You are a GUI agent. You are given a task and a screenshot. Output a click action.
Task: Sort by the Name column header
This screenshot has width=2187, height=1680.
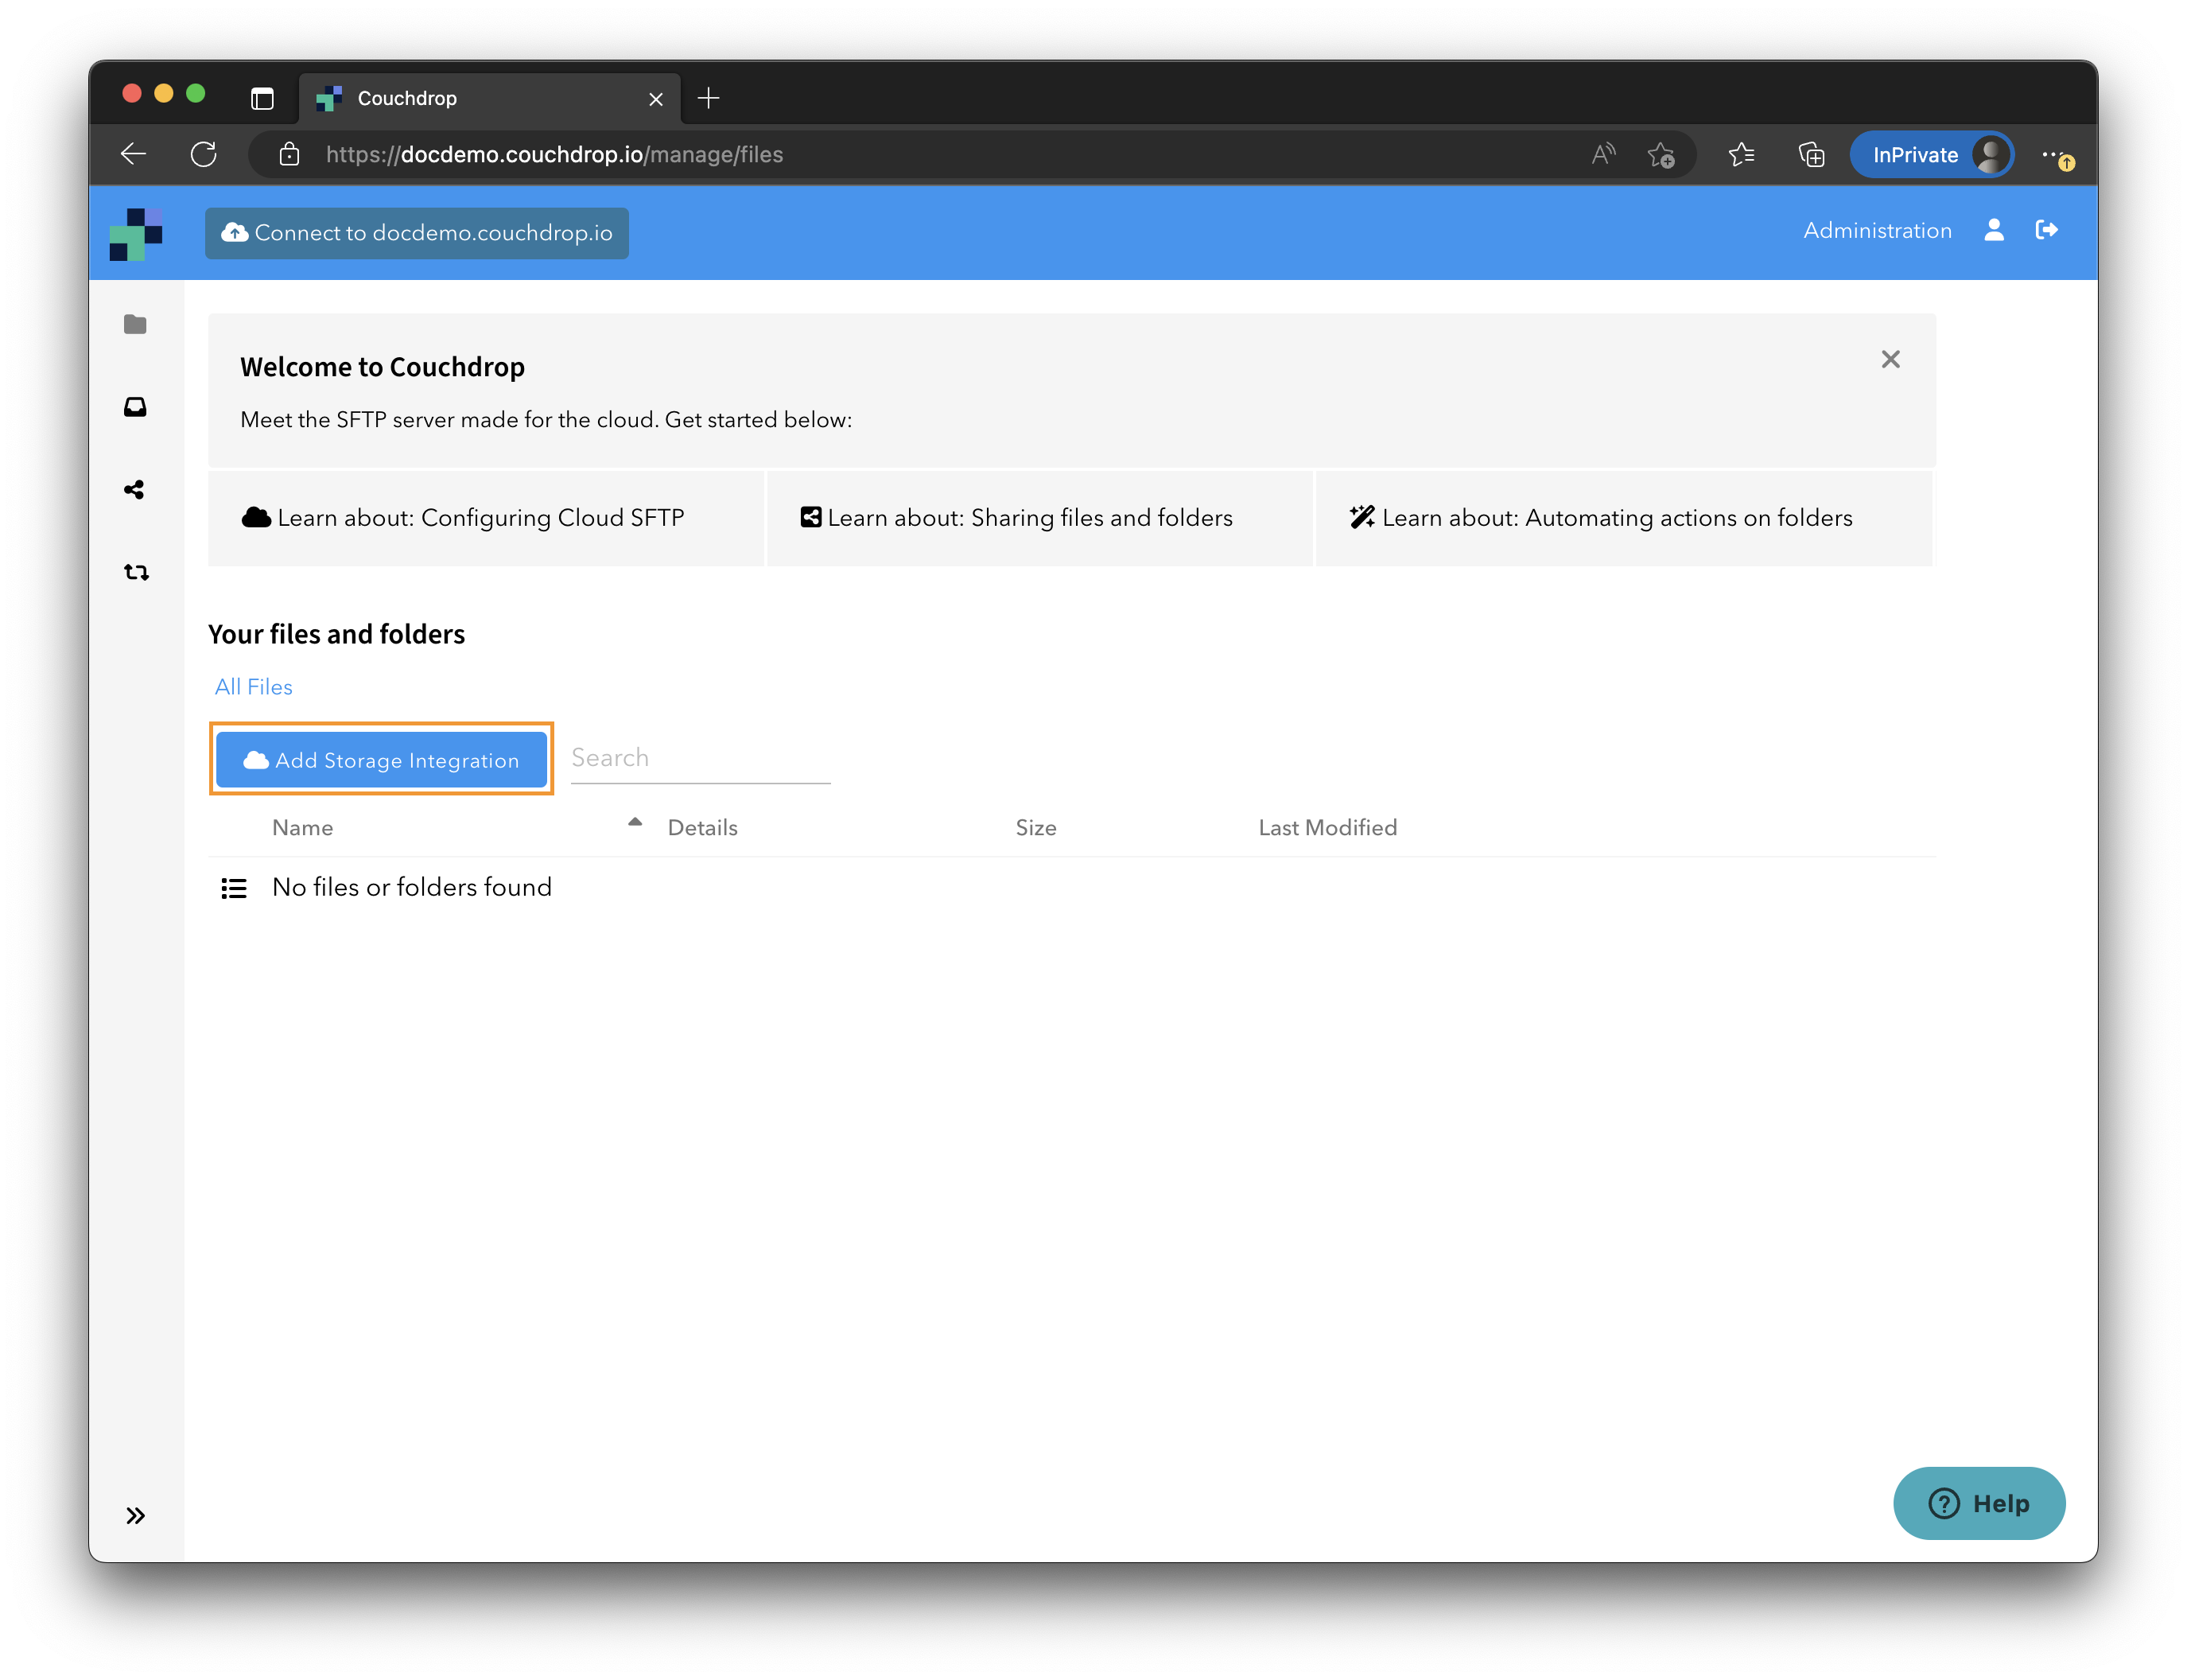(x=303, y=828)
